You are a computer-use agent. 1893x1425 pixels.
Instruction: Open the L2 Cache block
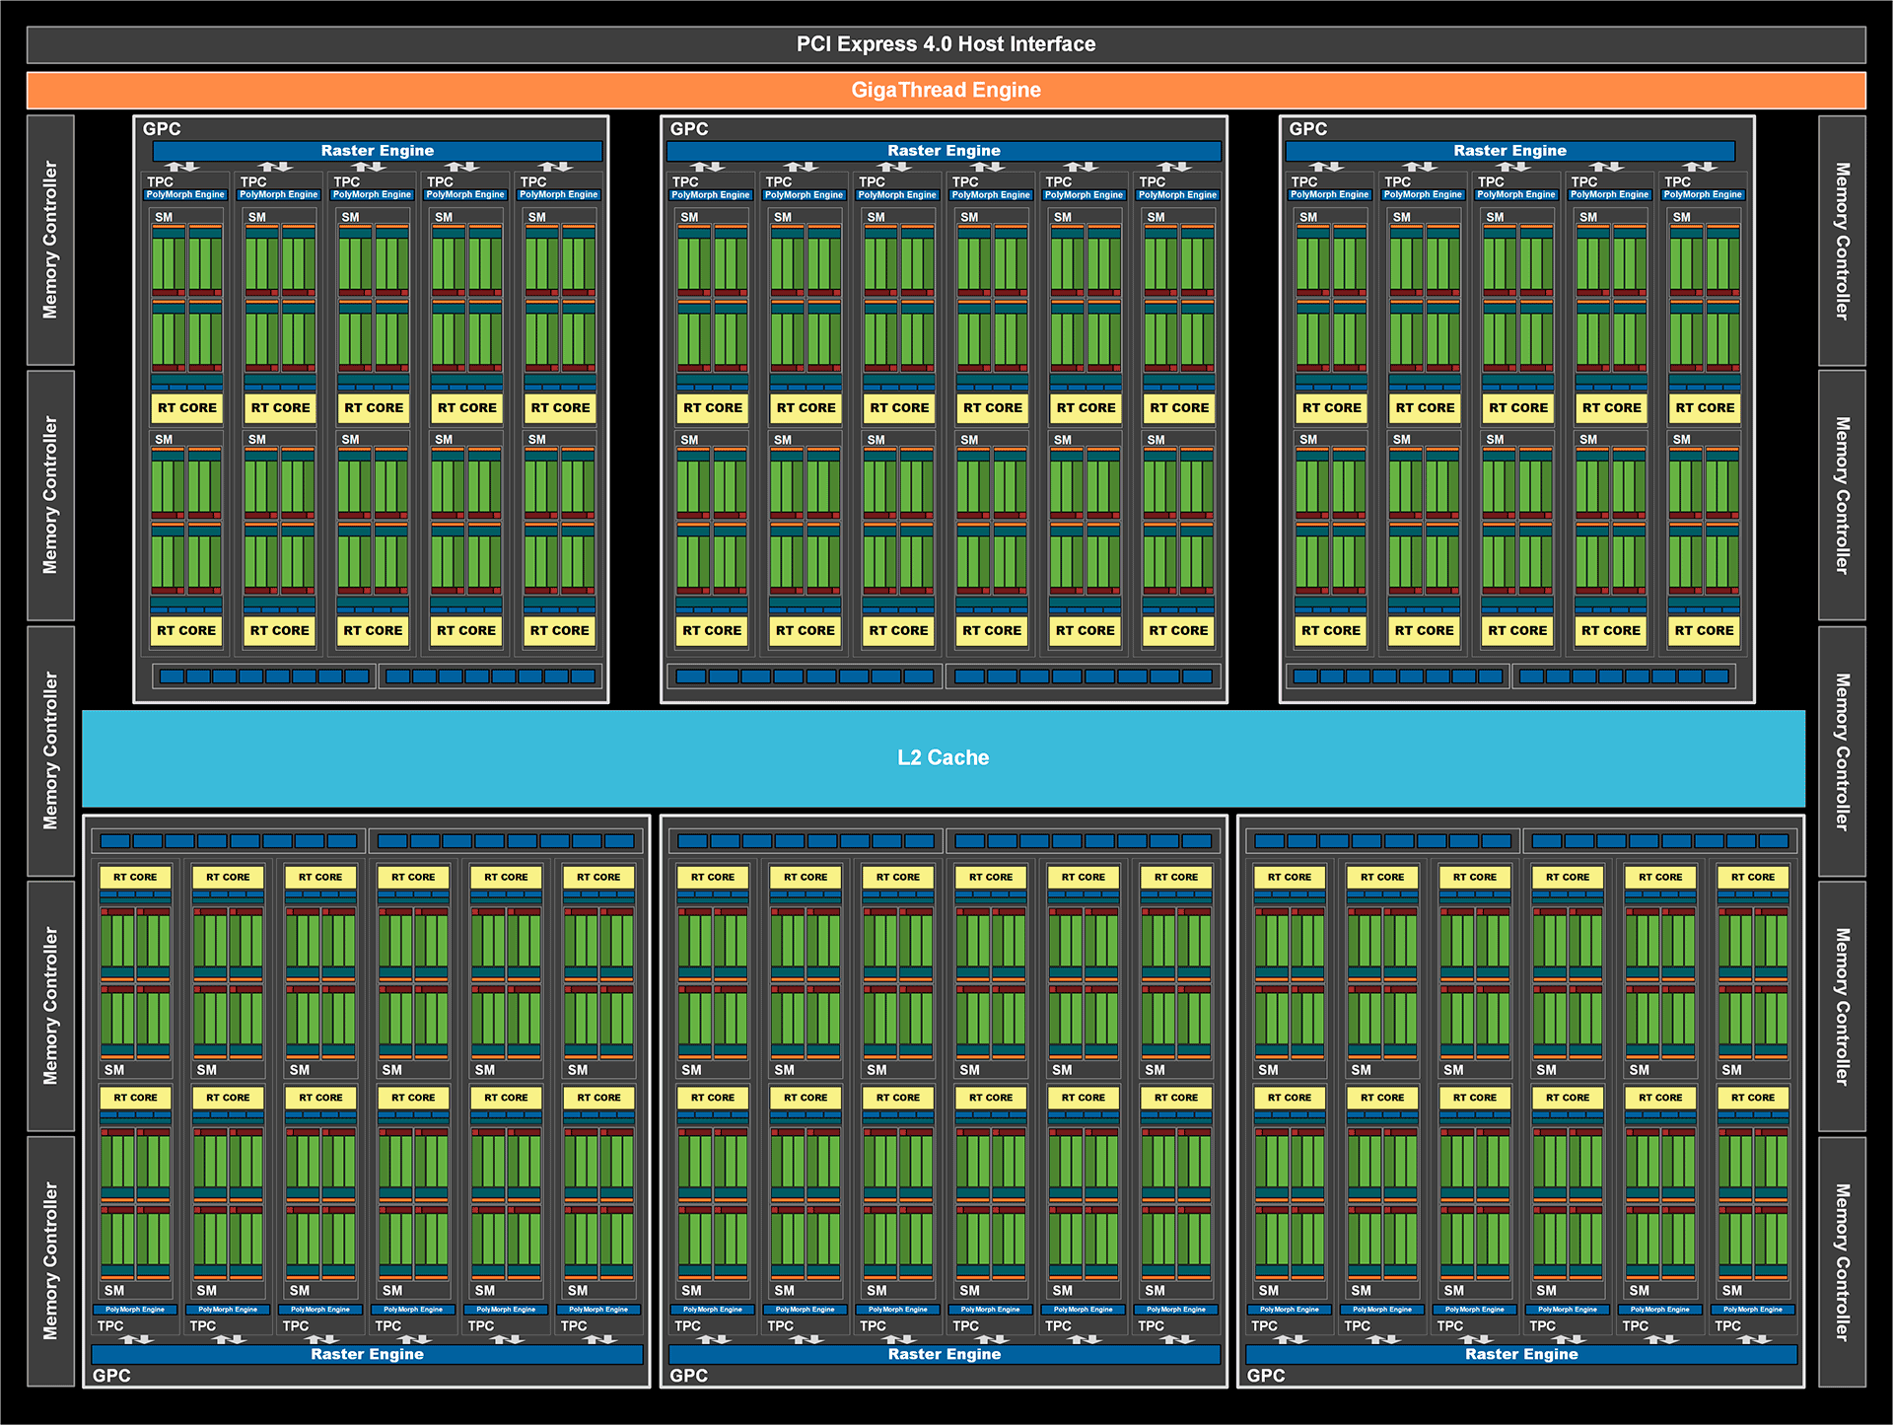coord(944,757)
